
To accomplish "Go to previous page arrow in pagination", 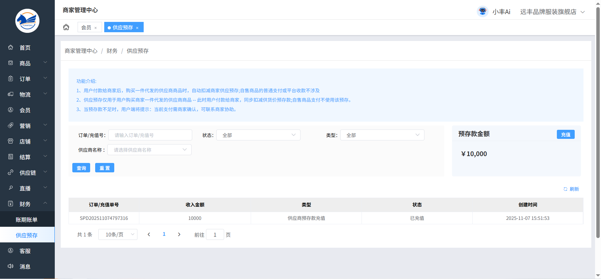I will [149, 235].
